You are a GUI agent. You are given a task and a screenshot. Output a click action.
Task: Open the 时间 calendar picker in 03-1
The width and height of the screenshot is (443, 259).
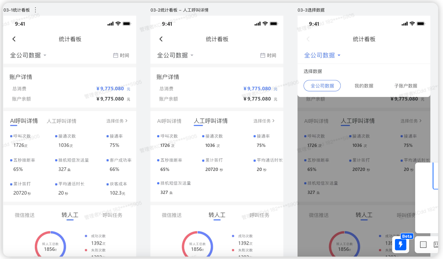121,55
